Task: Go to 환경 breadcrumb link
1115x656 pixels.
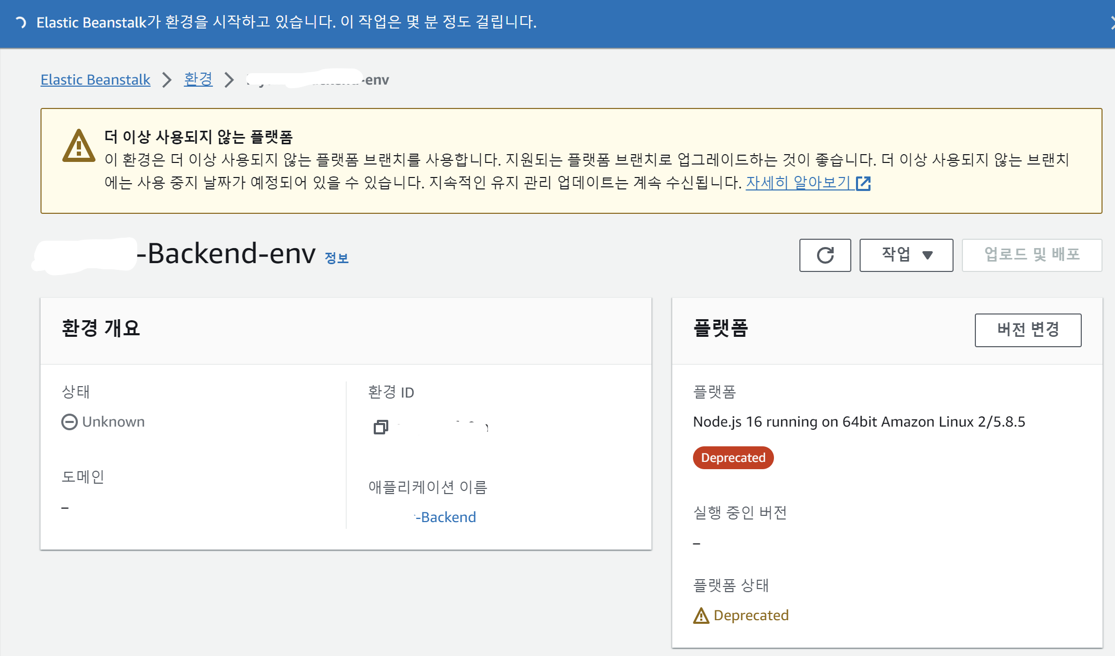Action: point(198,79)
